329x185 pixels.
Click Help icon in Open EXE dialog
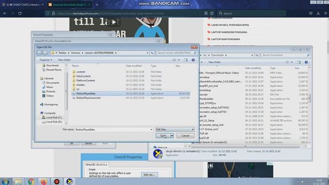click(x=193, y=60)
